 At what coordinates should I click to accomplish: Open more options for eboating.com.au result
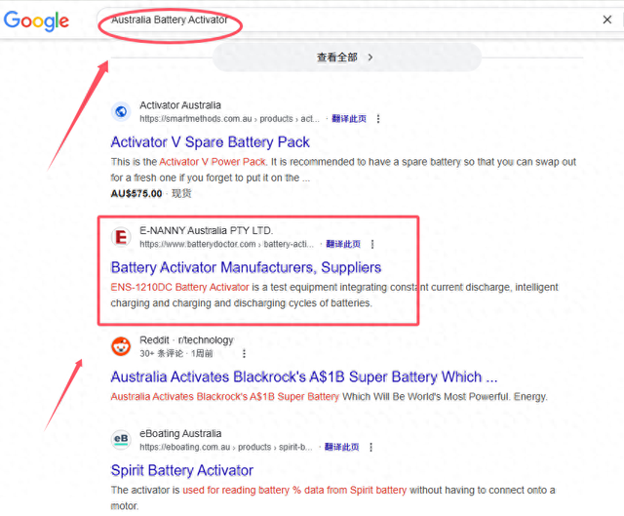[x=370, y=447]
